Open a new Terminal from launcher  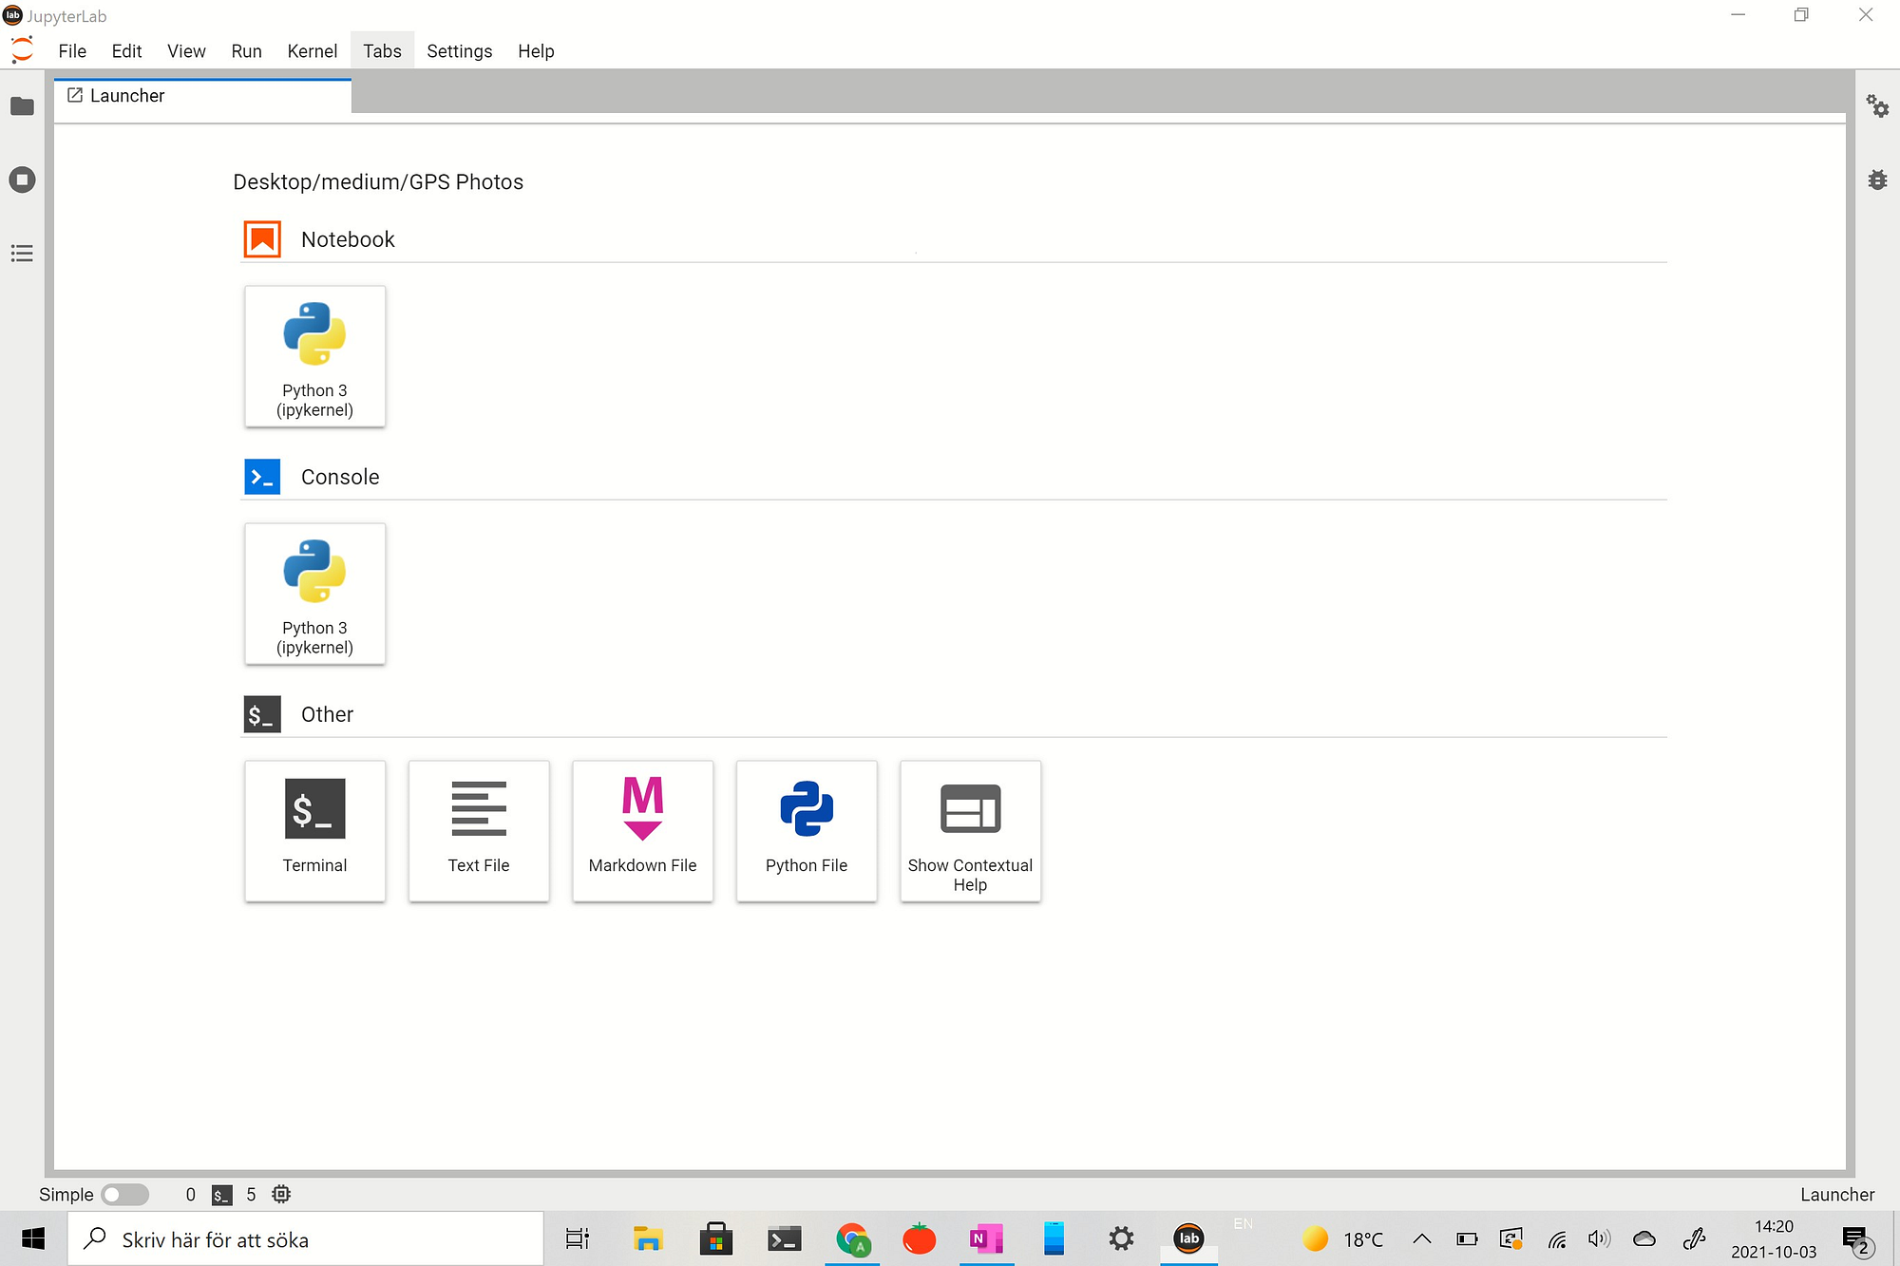314,830
